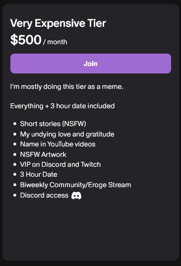Click the NSFW Artwork benefit
The height and width of the screenshot is (266, 181).
[43, 154]
